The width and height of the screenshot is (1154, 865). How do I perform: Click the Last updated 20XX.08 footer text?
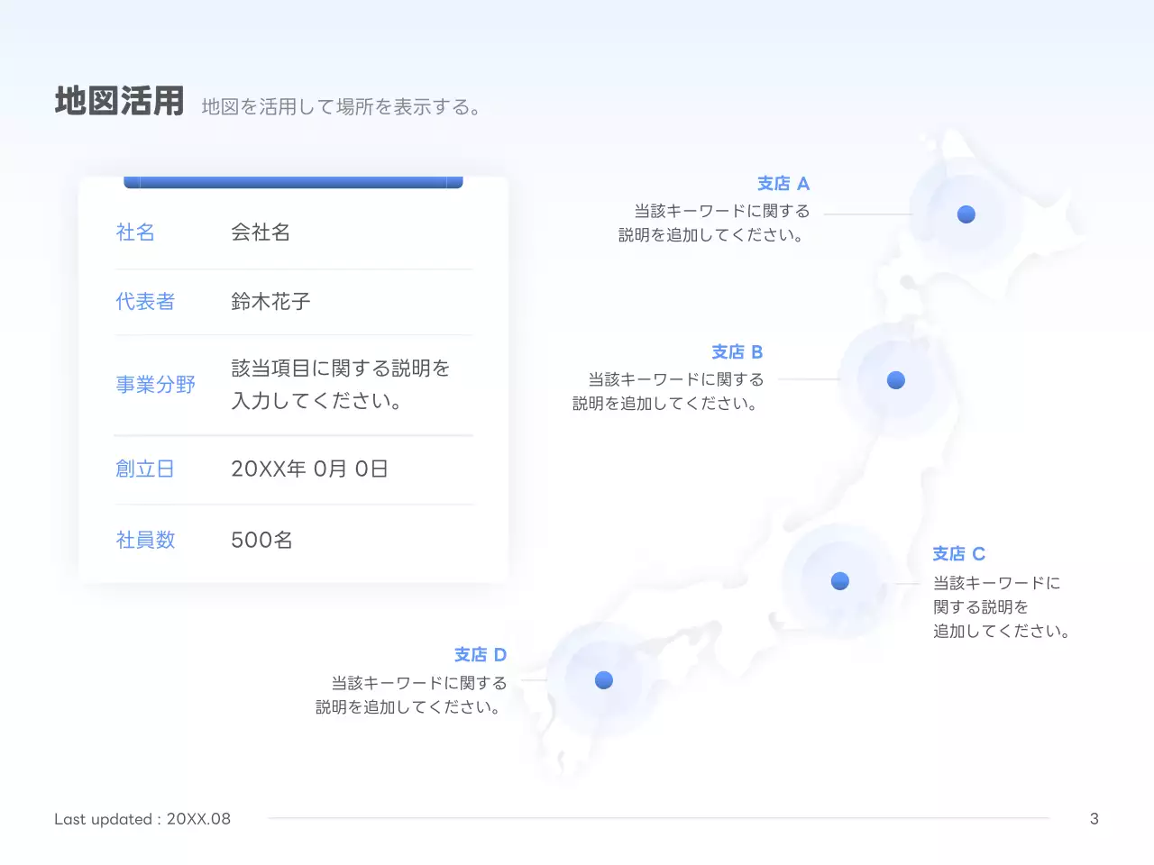[142, 819]
